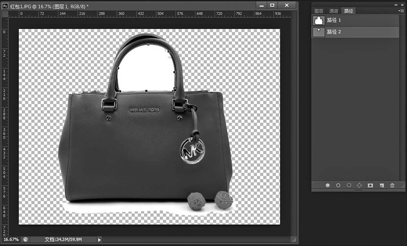Click the document window corner grip
This screenshot has width=407, height=246.
coord(294,240)
